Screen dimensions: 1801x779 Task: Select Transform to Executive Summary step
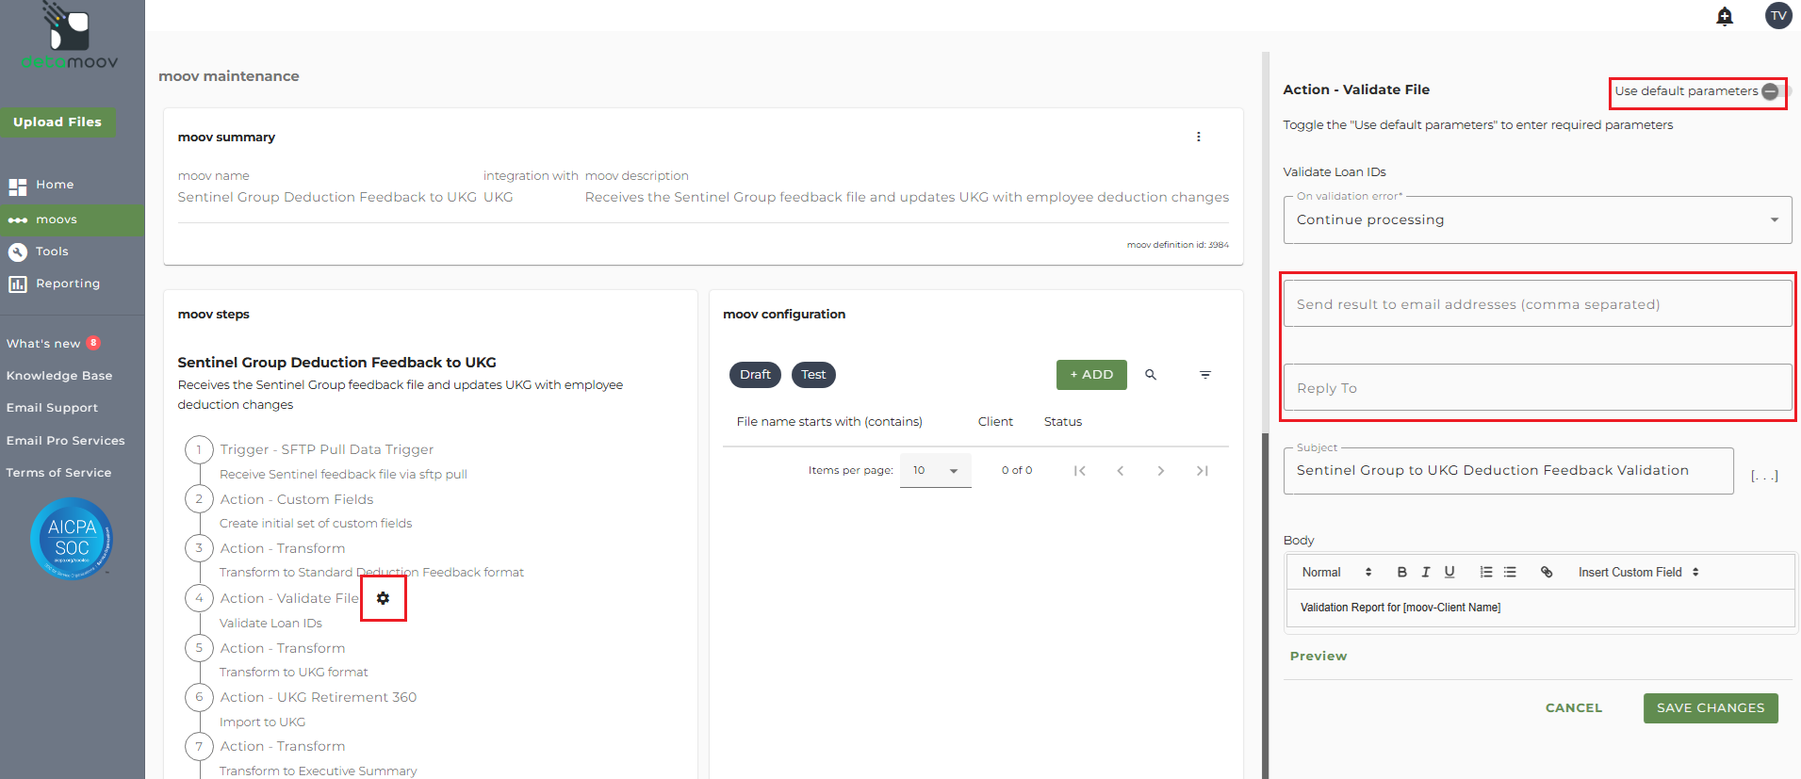[318, 771]
